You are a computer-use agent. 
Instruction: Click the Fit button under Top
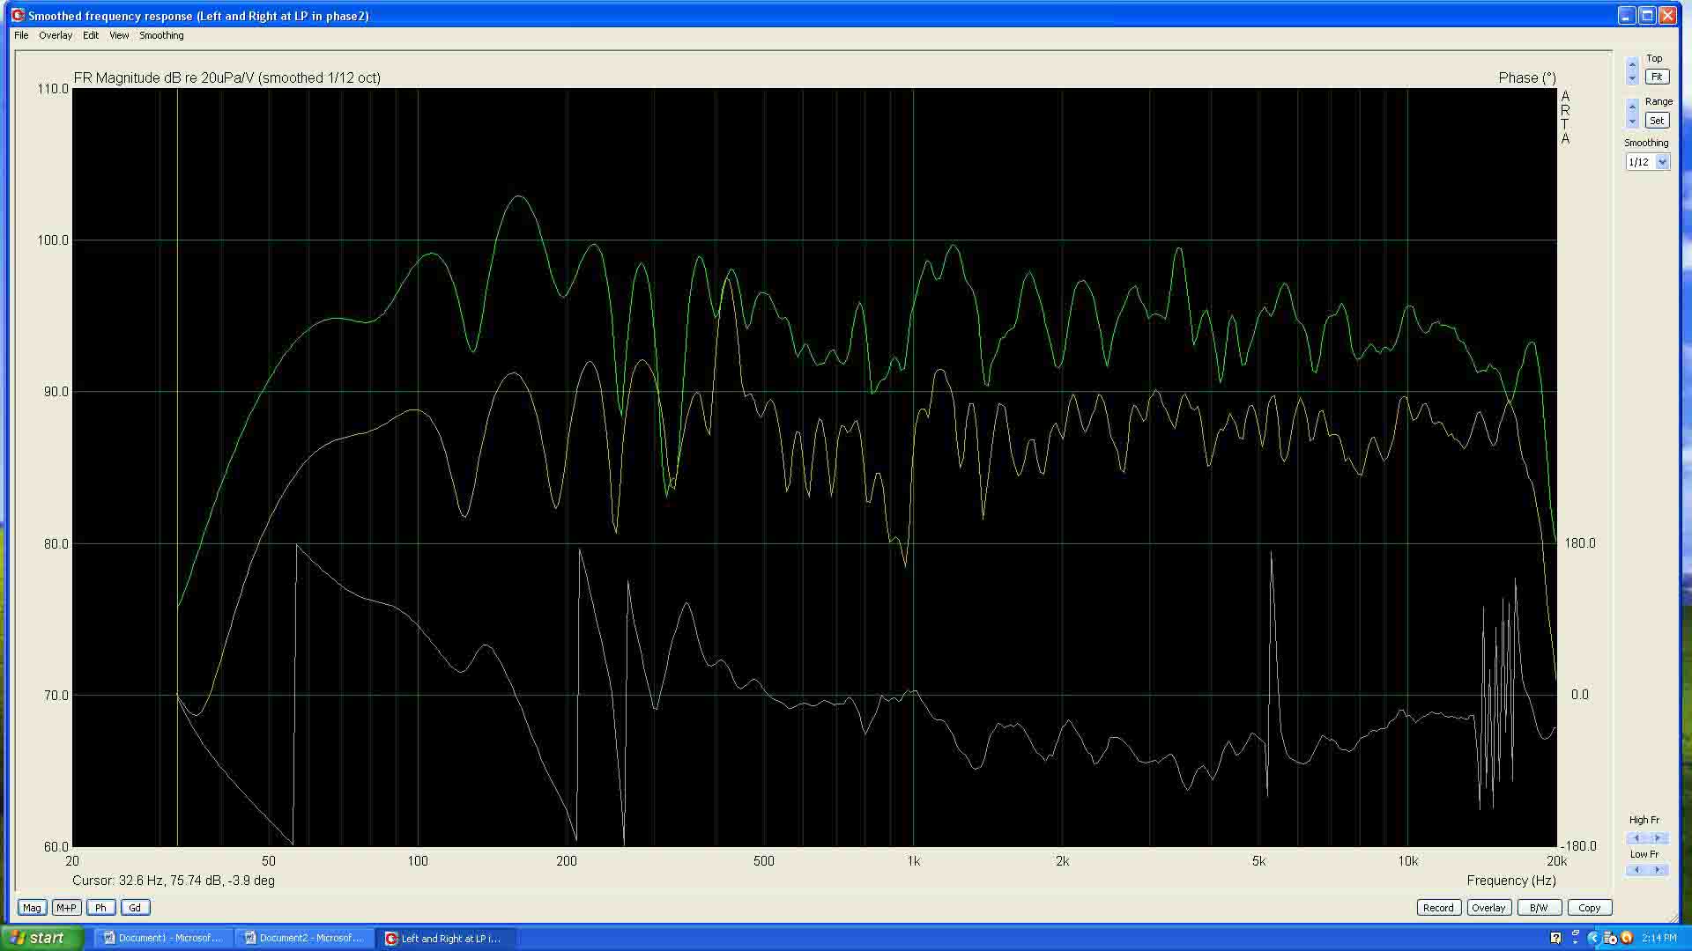1657,77
